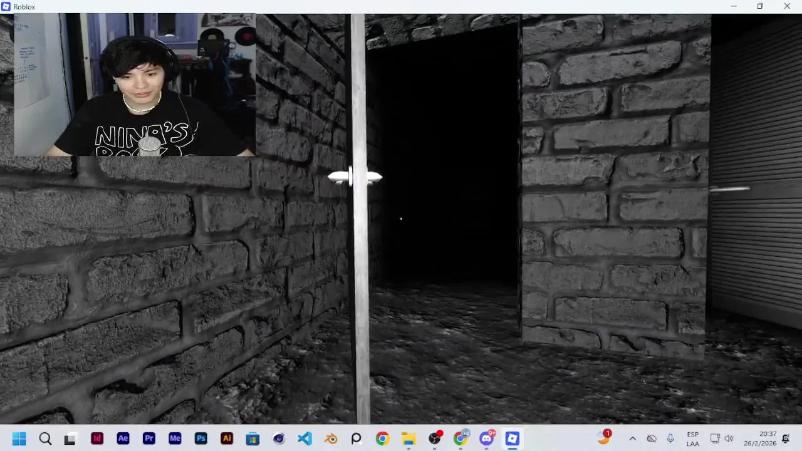Close the Roblox window
The height and width of the screenshot is (451, 802).
[787, 6]
